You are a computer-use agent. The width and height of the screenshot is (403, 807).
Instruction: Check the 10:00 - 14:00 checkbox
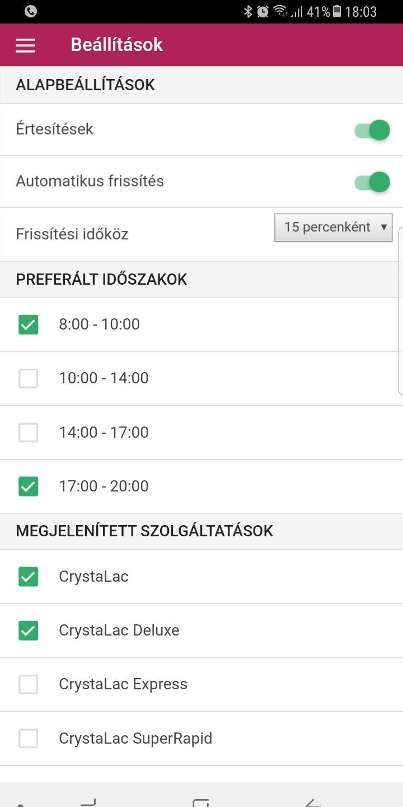coord(29,379)
